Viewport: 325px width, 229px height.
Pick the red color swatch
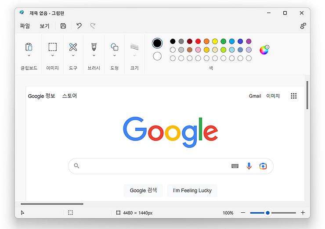(198, 41)
